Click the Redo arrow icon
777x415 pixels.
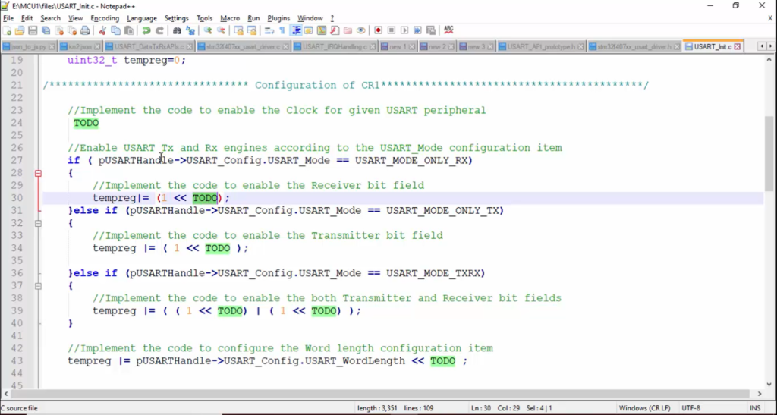159,30
